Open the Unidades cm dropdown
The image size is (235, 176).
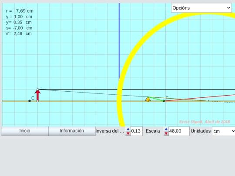pos(223,131)
